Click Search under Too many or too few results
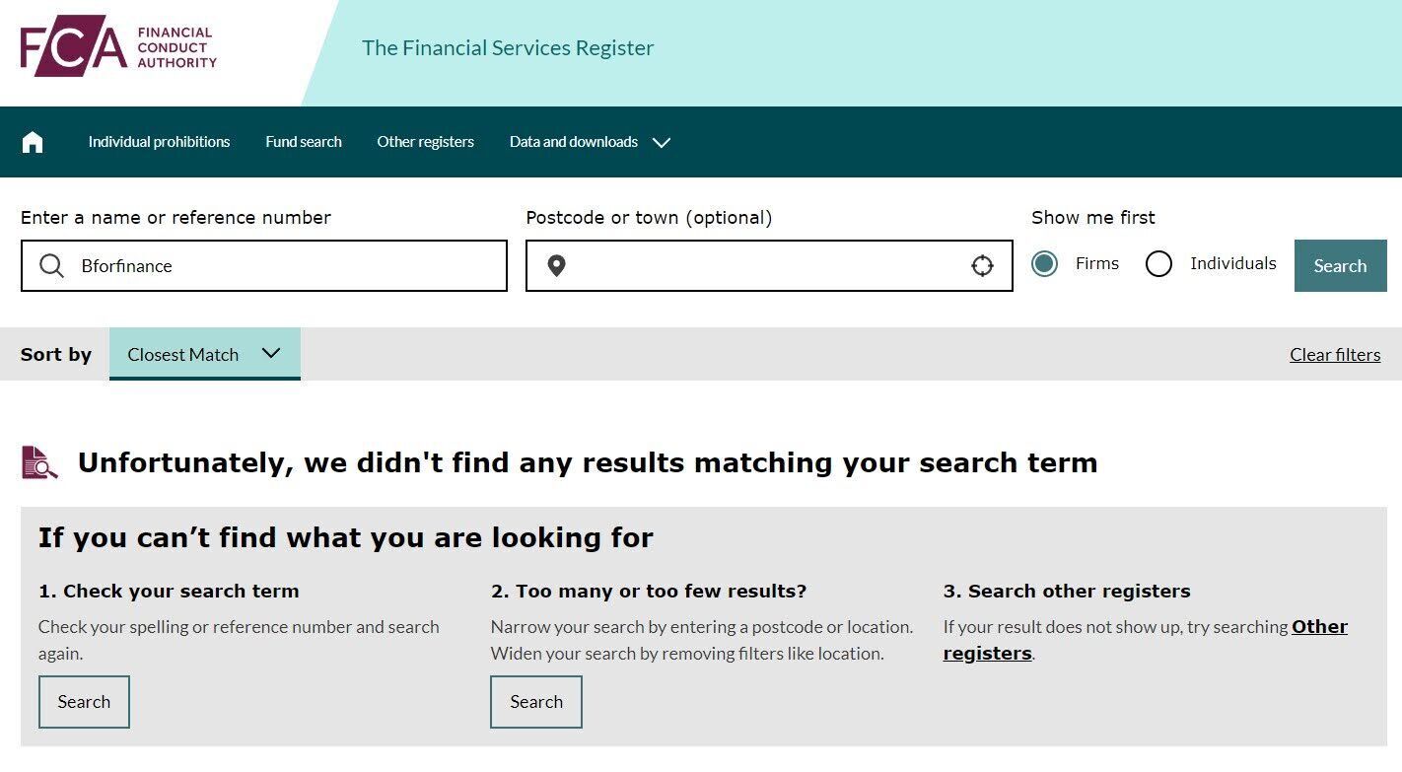1402x772 pixels. tap(536, 702)
